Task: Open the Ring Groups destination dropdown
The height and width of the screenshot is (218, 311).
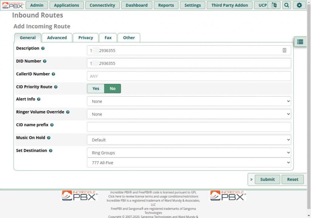Action: (x=189, y=153)
